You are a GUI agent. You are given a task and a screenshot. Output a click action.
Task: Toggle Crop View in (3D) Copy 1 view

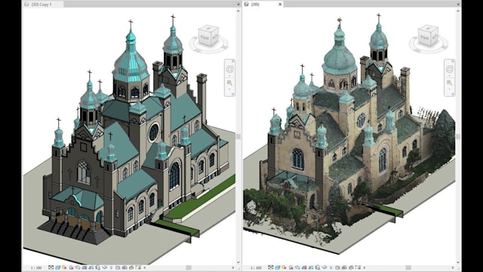pyautogui.click(x=85, y=268)
